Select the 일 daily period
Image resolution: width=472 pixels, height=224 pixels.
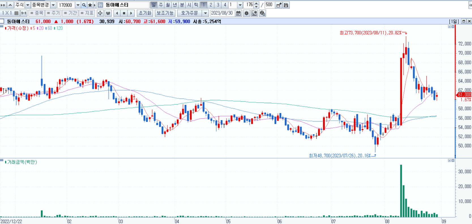click(154, 5)
